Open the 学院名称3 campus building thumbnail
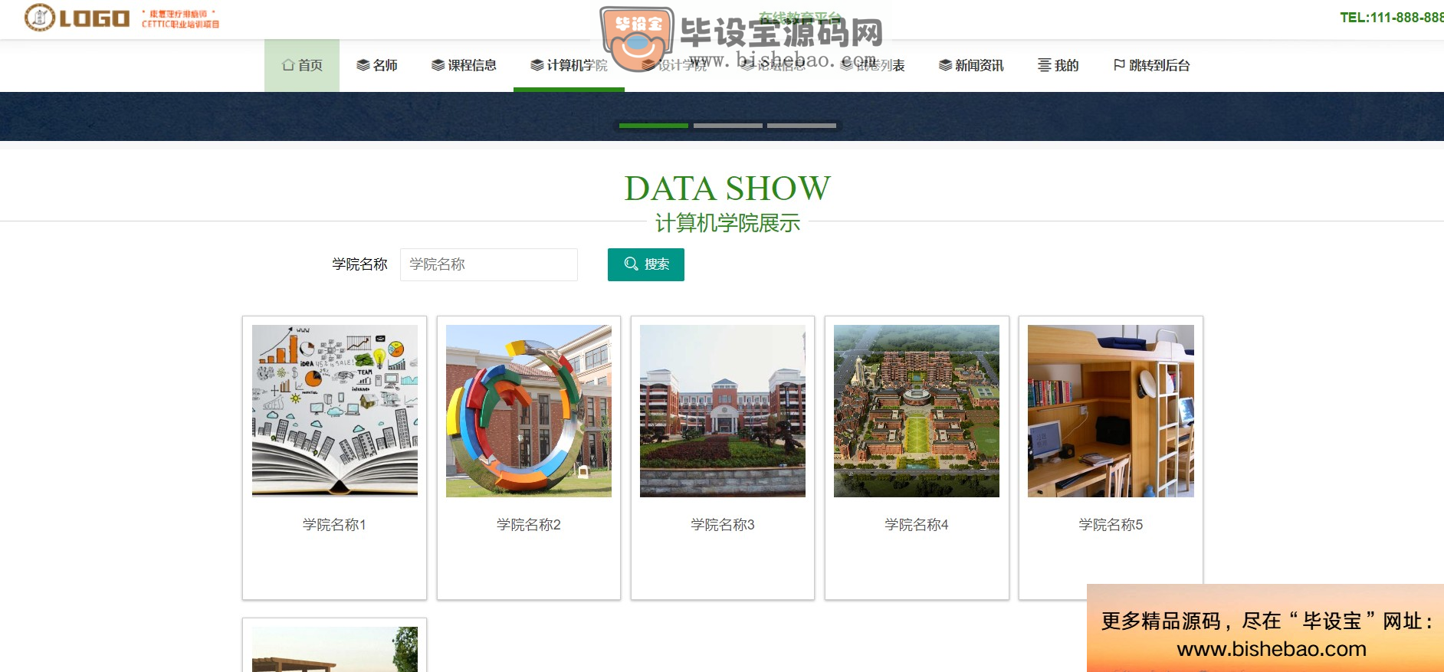The image size is (1444, 672). click(x=723, y=411)
